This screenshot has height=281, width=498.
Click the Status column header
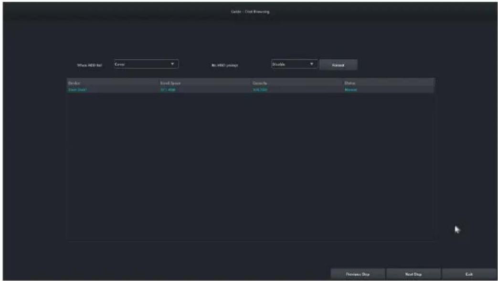350,83
